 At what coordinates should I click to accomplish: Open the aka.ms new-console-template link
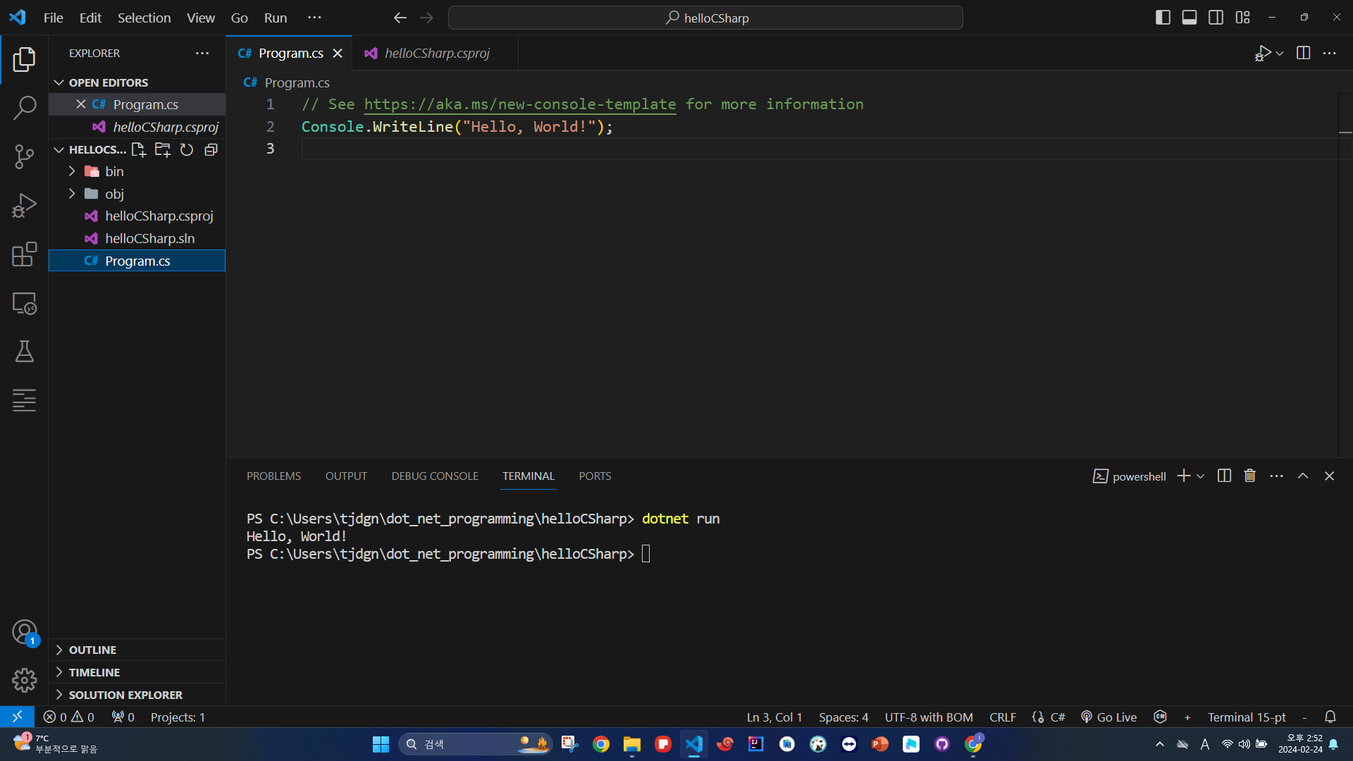(x=519, y=104)
